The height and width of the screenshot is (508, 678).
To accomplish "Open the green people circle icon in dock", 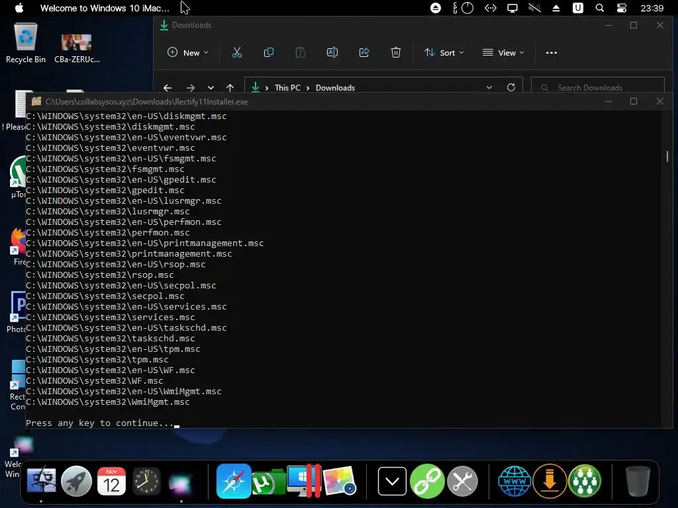I will 585,481.
